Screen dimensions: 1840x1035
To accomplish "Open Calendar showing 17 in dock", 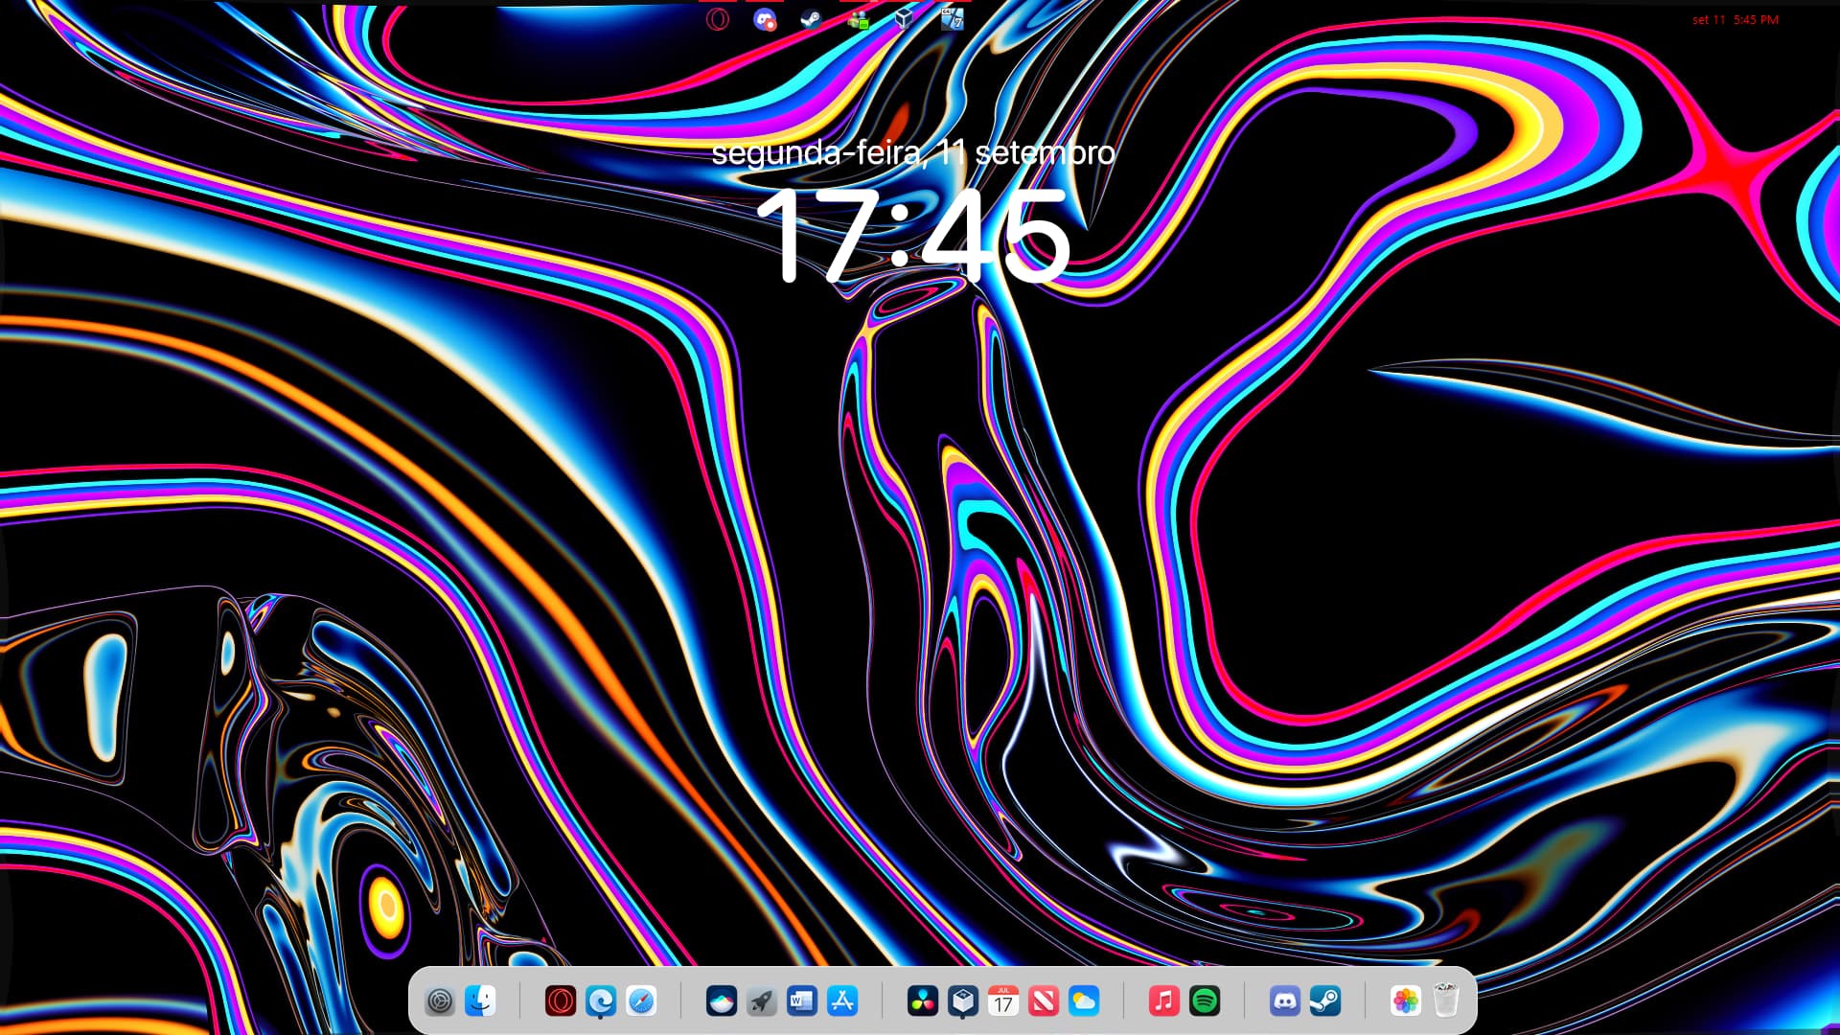I will point(1003,1001).
